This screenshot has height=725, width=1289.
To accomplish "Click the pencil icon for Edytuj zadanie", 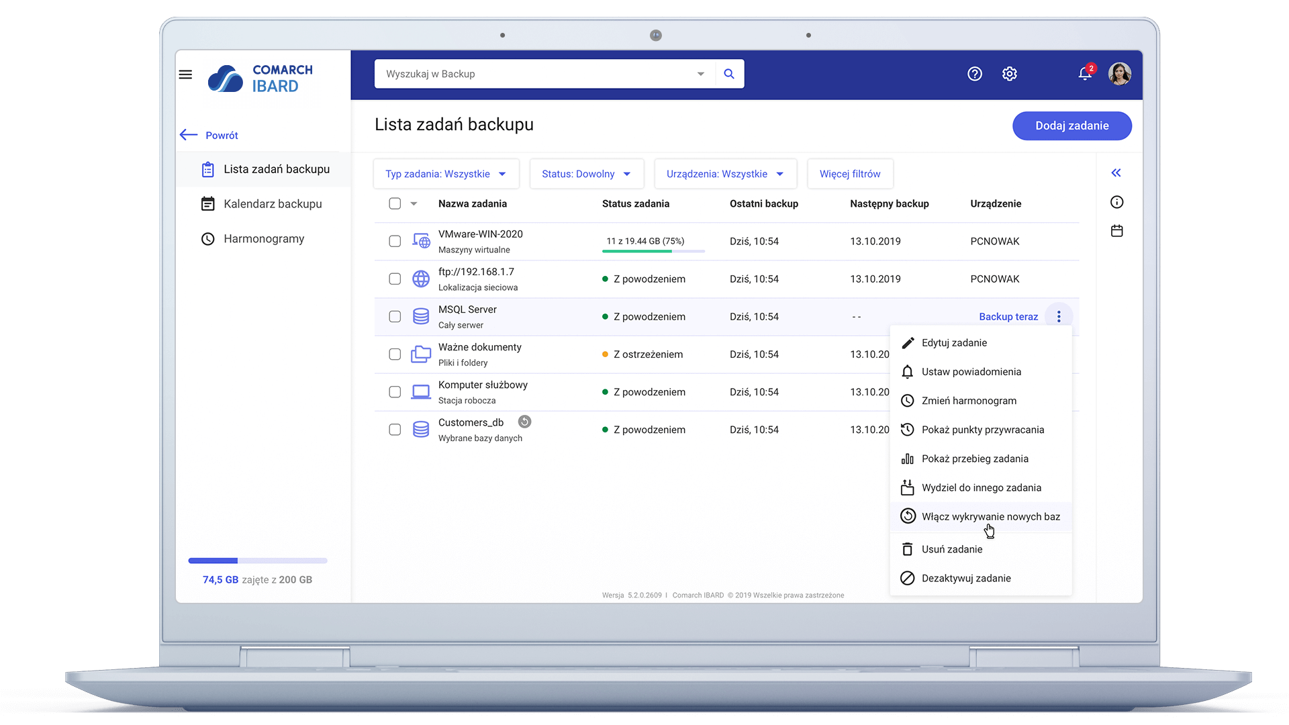I will tap(908, 343).
